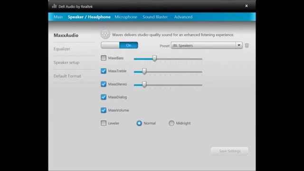
Task: Open the Main tab
Action: 58,17
